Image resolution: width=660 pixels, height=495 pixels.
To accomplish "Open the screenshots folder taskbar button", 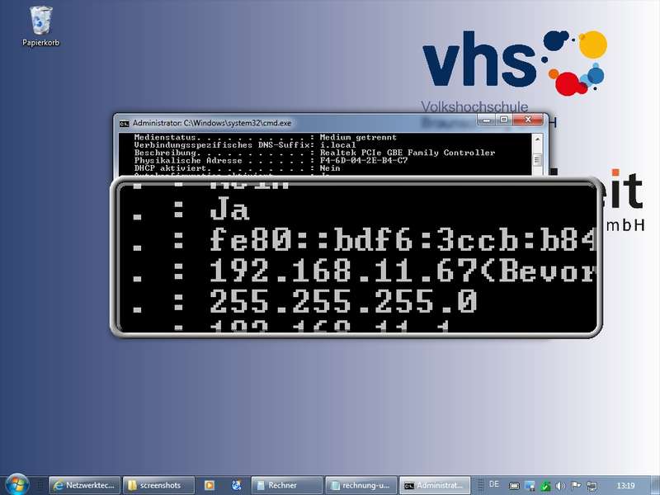I will click(x=158, y=485).
